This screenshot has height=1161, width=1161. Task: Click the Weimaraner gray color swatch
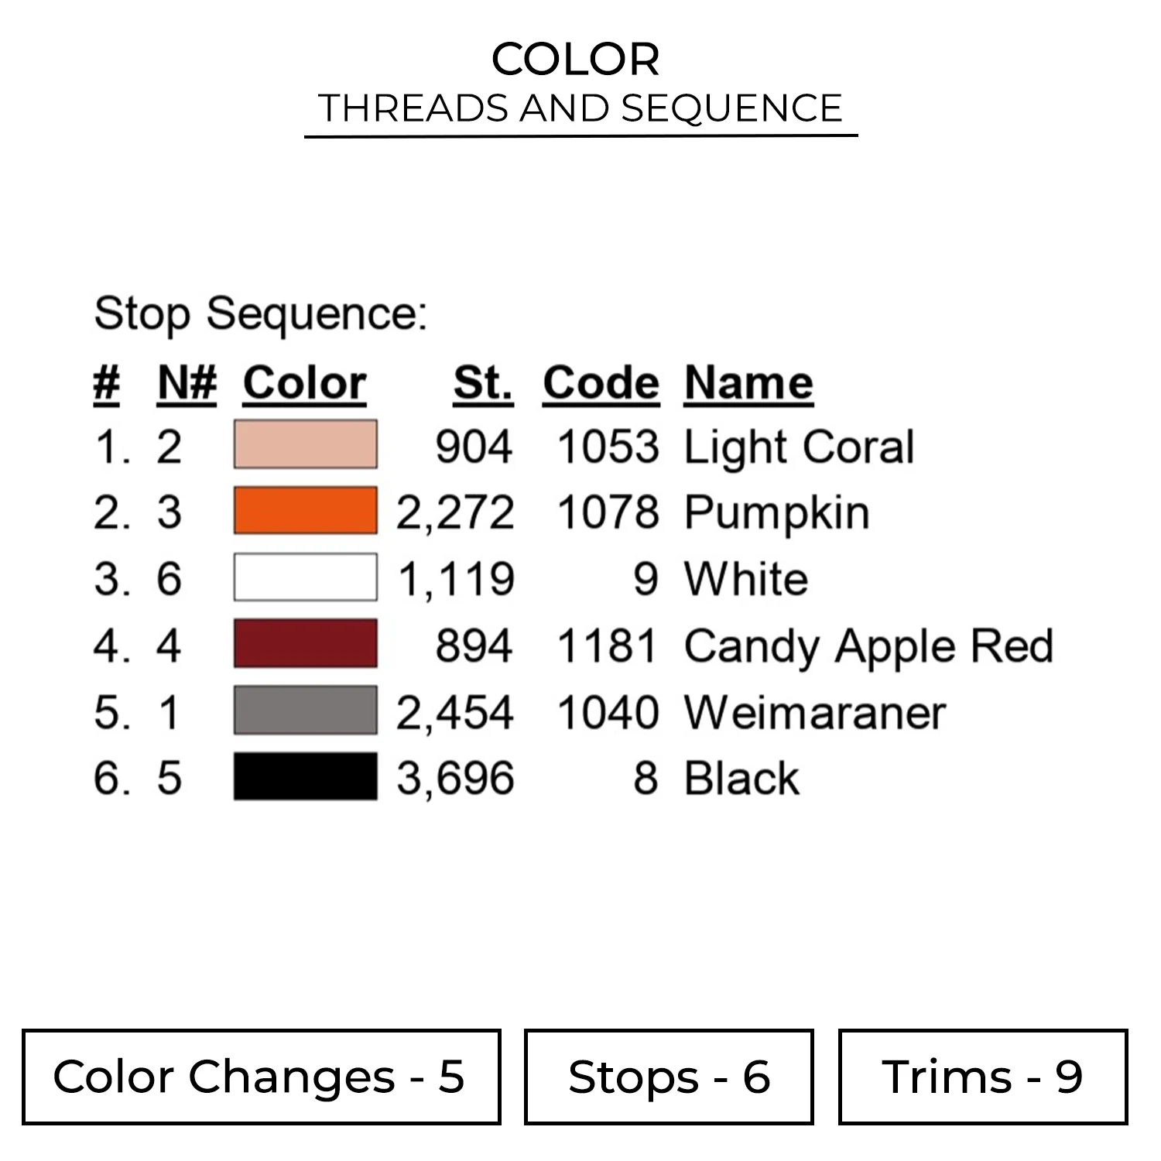305,710
